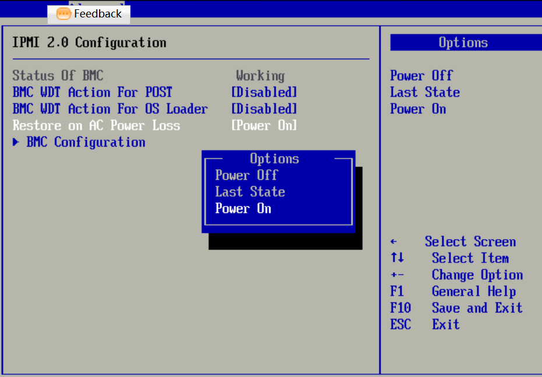This screenshot has height=377, width=542.
Task: Choose Power Off in the popup options box
Action: (246, 175)
